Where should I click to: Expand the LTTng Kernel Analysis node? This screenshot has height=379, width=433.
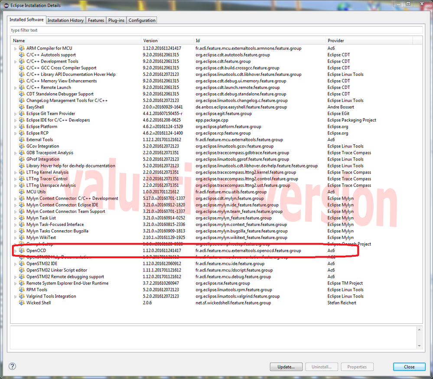tap(16, 173)
